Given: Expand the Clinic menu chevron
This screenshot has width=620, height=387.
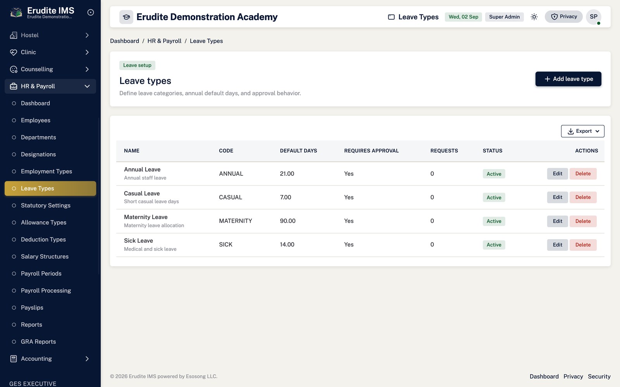Looking at the screenshot, I should click(x=87, y=52).
